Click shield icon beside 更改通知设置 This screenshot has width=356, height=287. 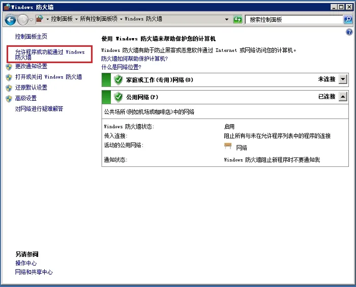pyautogui.click(x=9, y=67)
